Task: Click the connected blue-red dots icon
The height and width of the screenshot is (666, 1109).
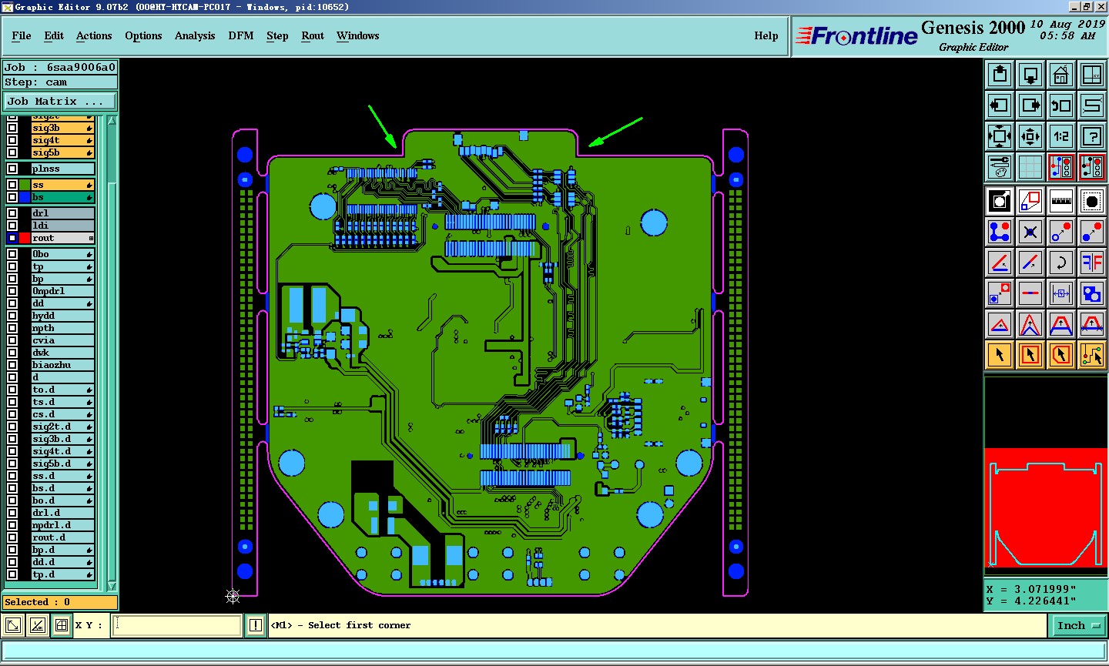Action: click(1000, 232)
